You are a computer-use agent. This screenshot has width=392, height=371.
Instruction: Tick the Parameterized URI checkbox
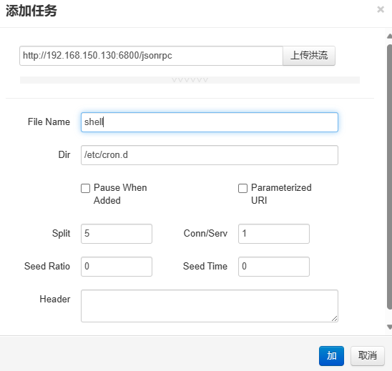click(242, 189)
